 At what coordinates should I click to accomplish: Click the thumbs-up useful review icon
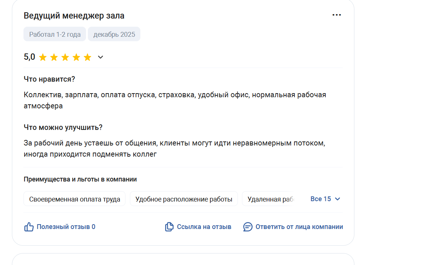pos(29,227)
